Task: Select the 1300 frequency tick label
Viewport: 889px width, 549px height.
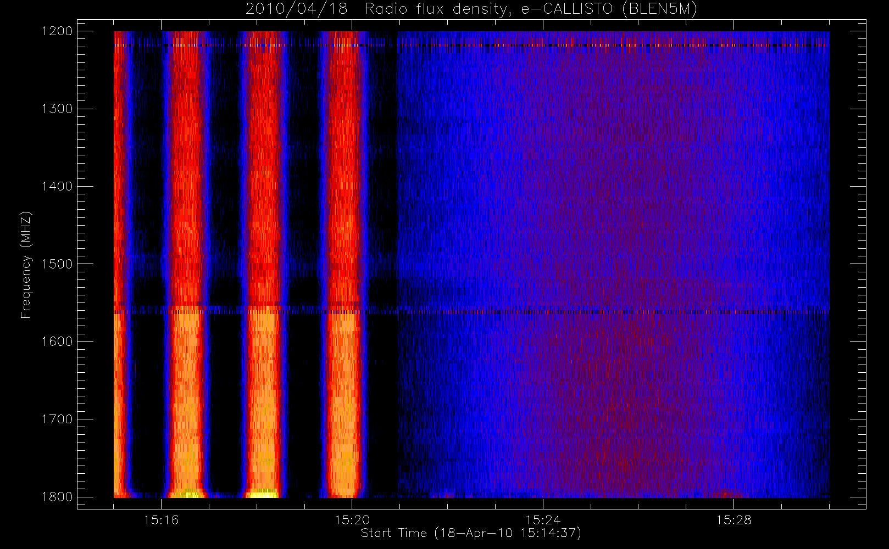Action: [57, 109]
